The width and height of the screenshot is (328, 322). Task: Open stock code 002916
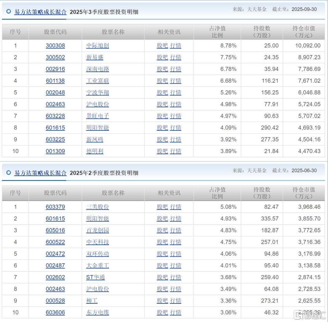click(55, 69)
